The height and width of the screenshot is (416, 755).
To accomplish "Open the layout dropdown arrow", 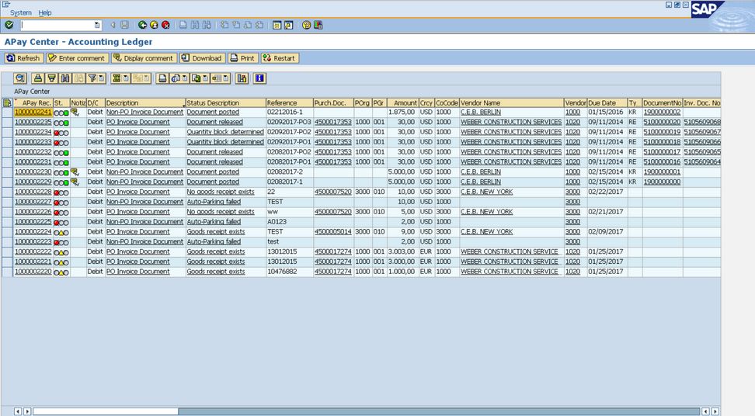I will click(226, 78).
